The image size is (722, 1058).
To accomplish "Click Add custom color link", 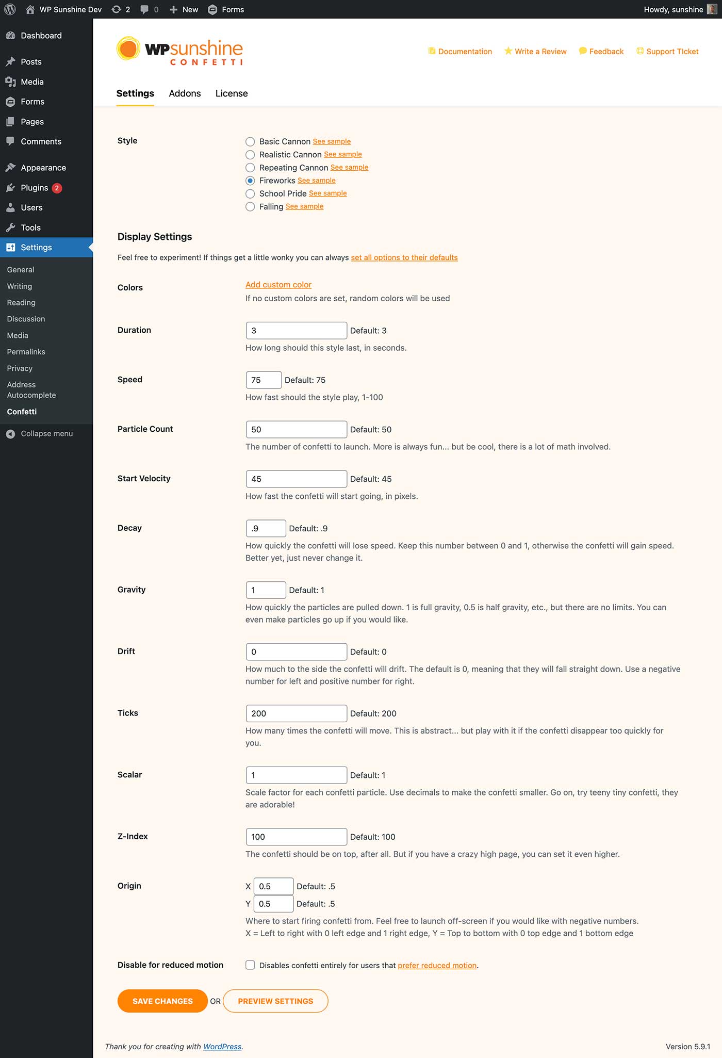I will click(x=278, y=285).
